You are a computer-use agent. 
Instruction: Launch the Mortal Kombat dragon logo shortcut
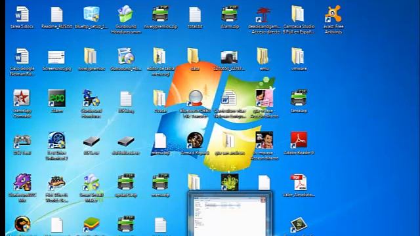coord(22,224)
